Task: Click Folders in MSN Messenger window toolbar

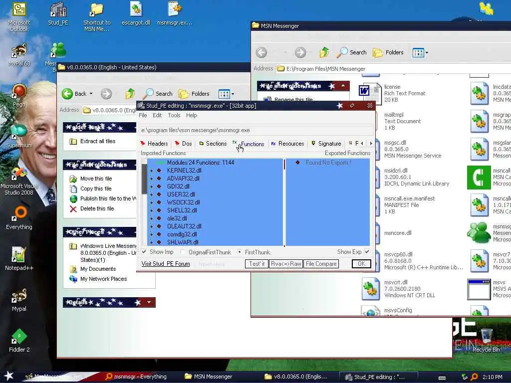Action: pyautogui.click(x=388, y=52)
